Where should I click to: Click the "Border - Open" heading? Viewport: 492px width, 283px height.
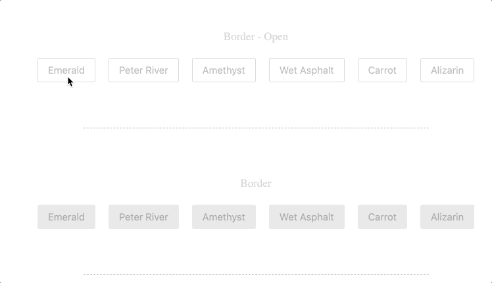click(x=255, y=37)
